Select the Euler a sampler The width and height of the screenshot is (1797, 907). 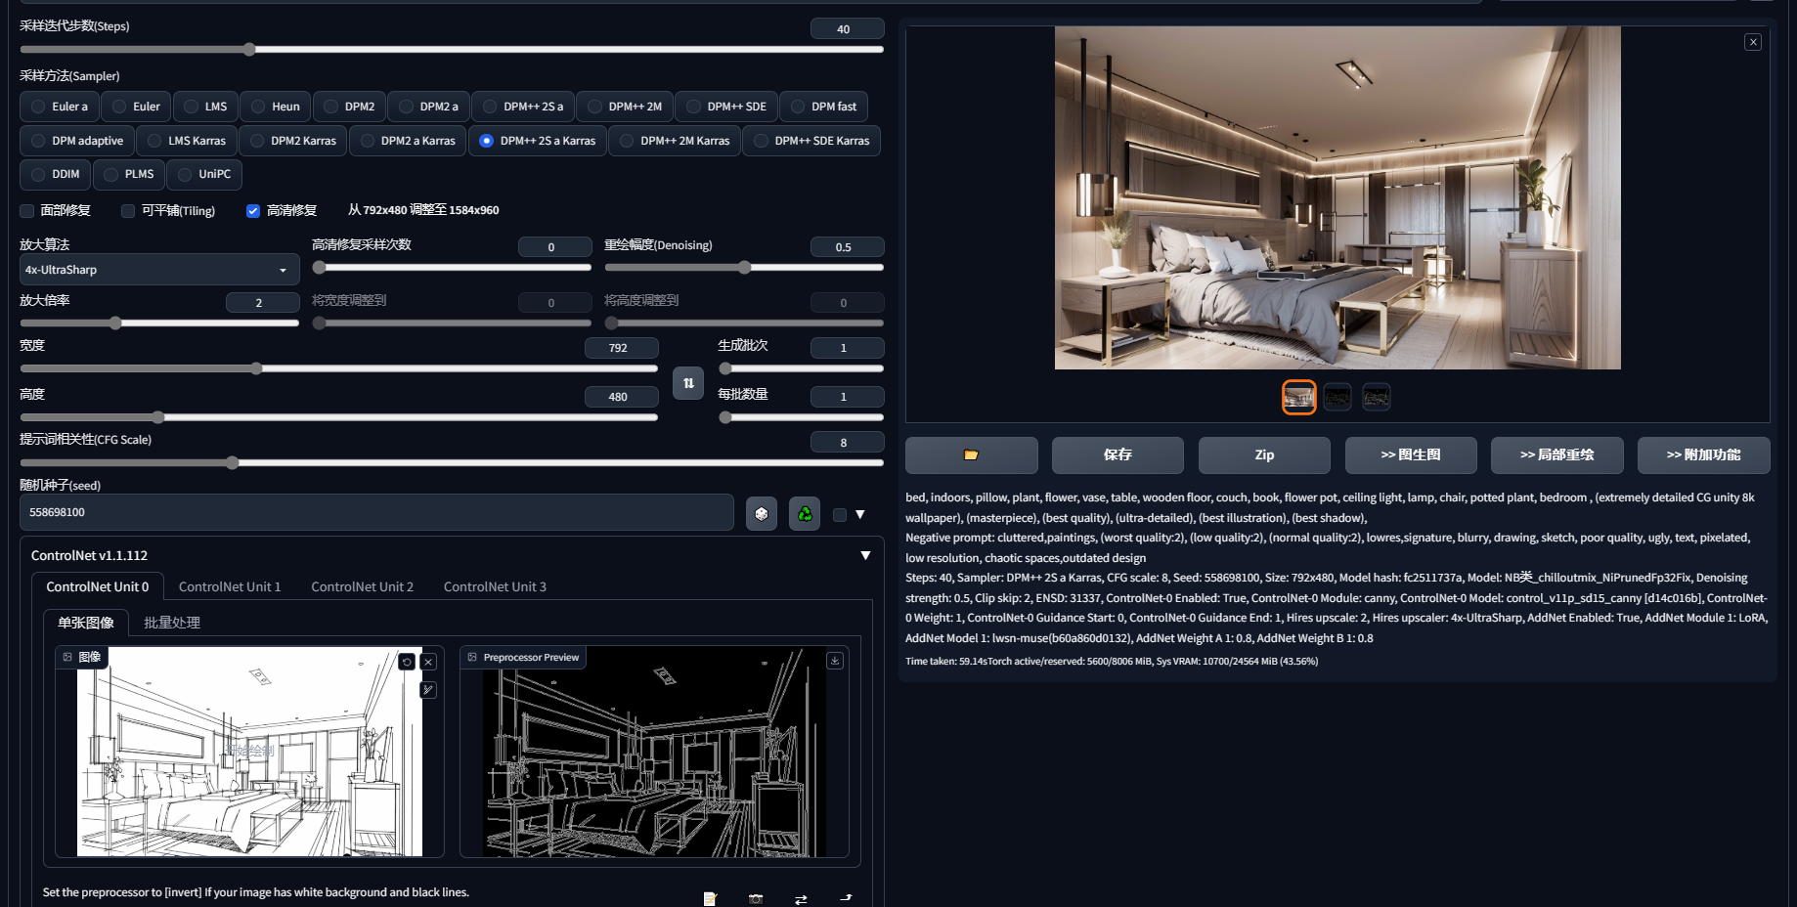coord(60,107)
